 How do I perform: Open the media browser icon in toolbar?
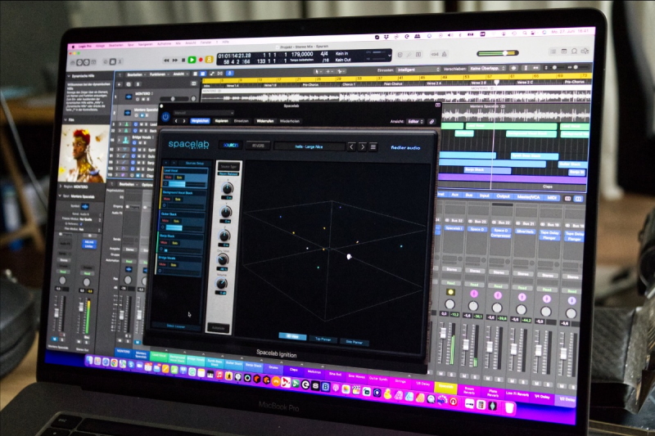(x=585, y=51)
